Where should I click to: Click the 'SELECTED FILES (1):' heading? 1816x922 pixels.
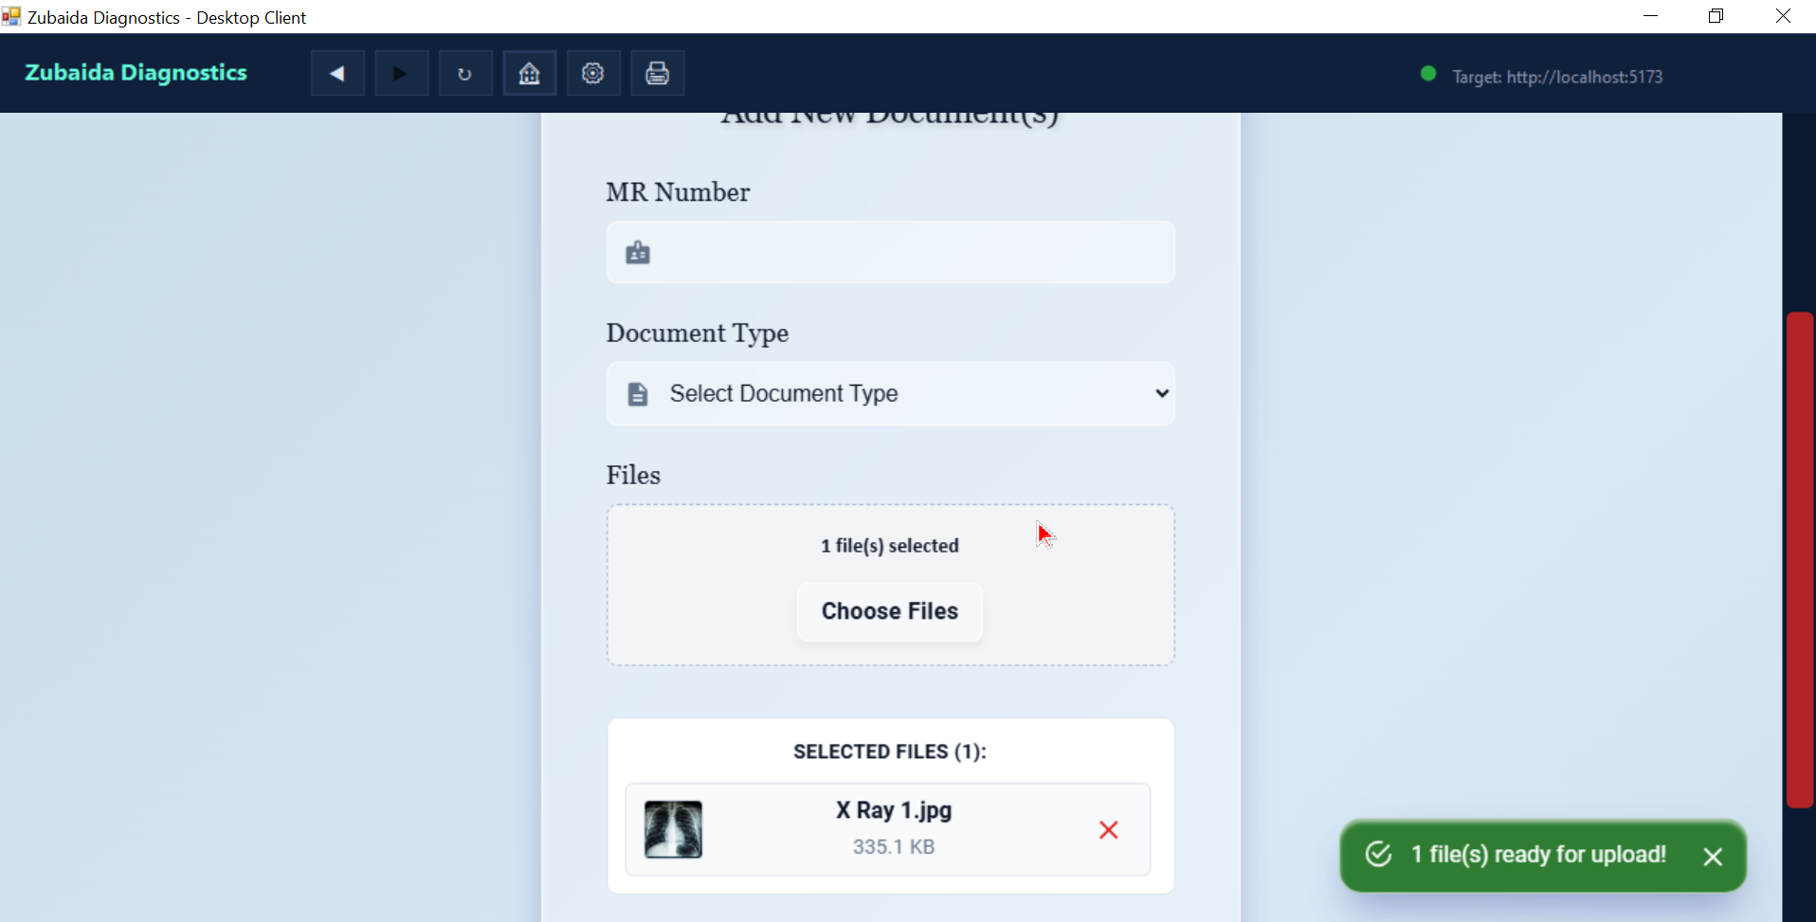890,751
